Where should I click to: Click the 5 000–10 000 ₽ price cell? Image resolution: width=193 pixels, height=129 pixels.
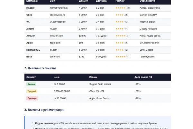pos(62,91)
